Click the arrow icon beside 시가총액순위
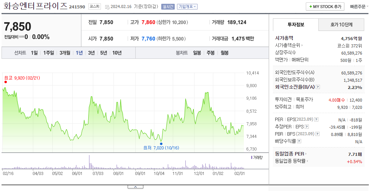The height and width of the screenshot is (191, 370). coord(302,45)
